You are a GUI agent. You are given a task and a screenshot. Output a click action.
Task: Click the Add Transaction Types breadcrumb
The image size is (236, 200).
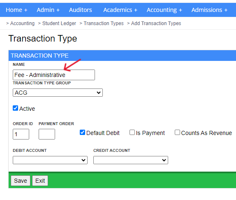coord(156,23)
